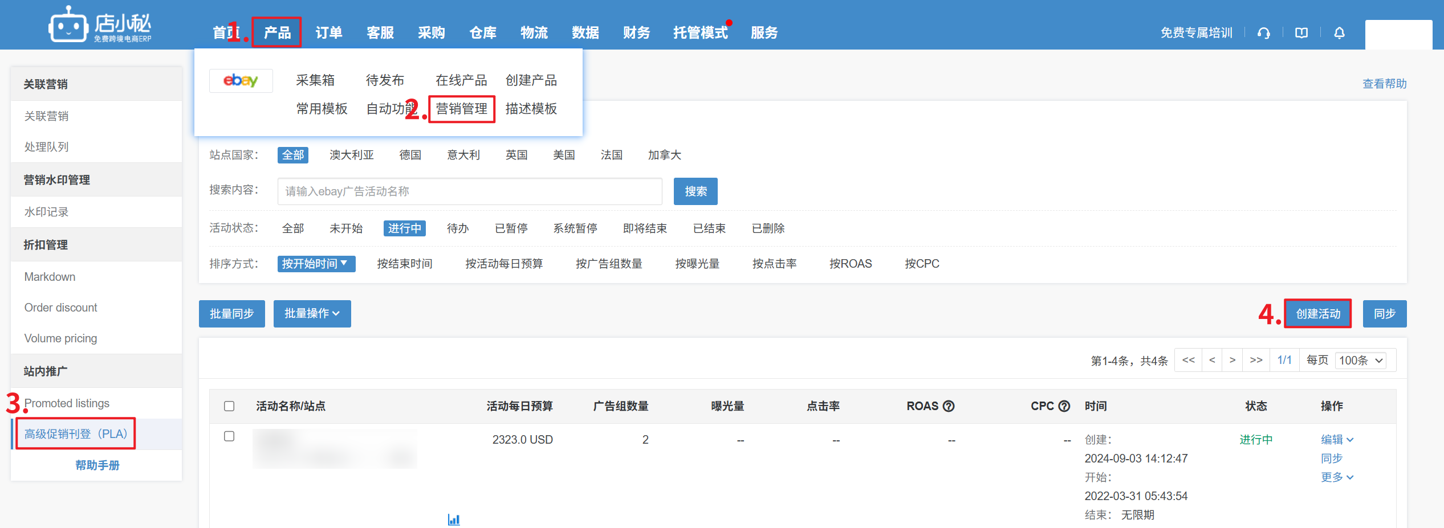The height and width of the screenshot is (528, 1444).
Task: Click the ROAS help question mark icon
Action: [x=949, y=406]
